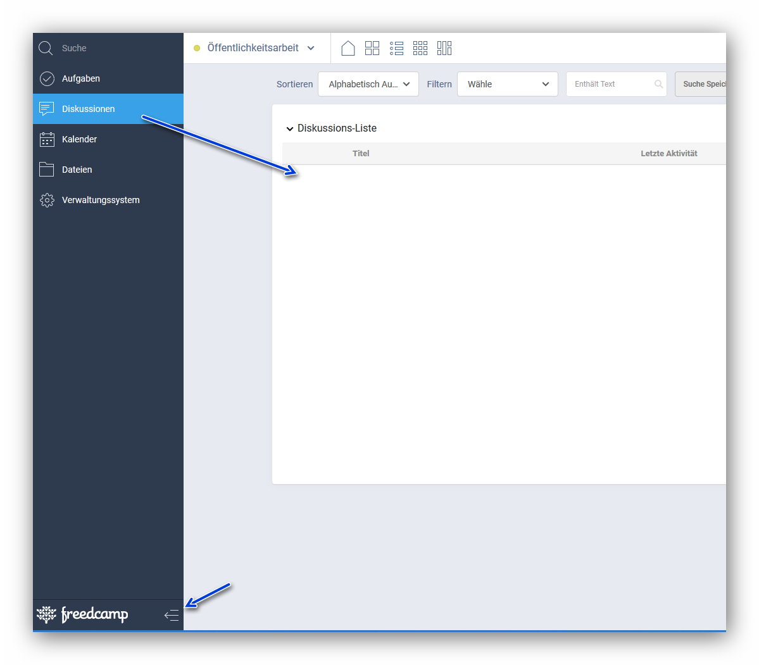Image resolution: width=759 pixels, height=665 pixels.
Task: Click the 'Enthält Text' filter field
Action: point(611,84)
